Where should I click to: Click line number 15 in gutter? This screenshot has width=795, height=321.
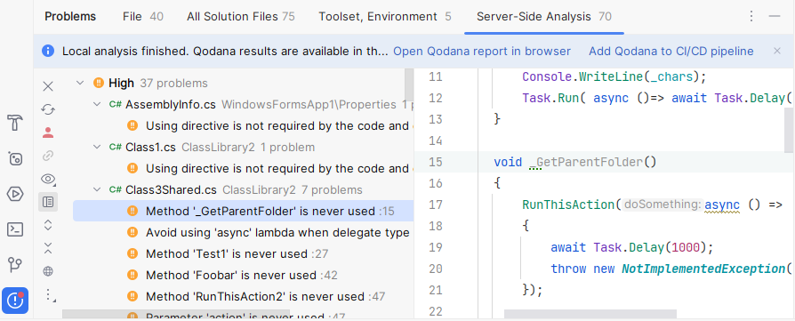pos(436,162)
